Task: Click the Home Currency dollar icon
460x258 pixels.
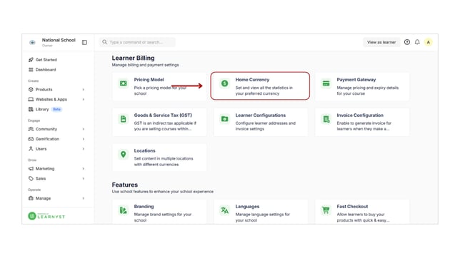Action: point(225,83)
